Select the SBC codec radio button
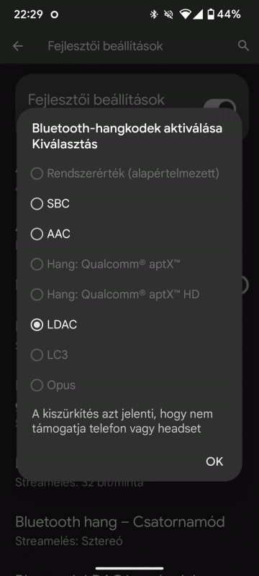Screen dimensions: 259x576 pyautogui.click(x=37, y=204)
